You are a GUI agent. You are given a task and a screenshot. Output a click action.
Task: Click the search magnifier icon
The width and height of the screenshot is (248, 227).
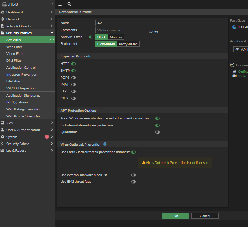pyautogui.click(x=69, y=4)
